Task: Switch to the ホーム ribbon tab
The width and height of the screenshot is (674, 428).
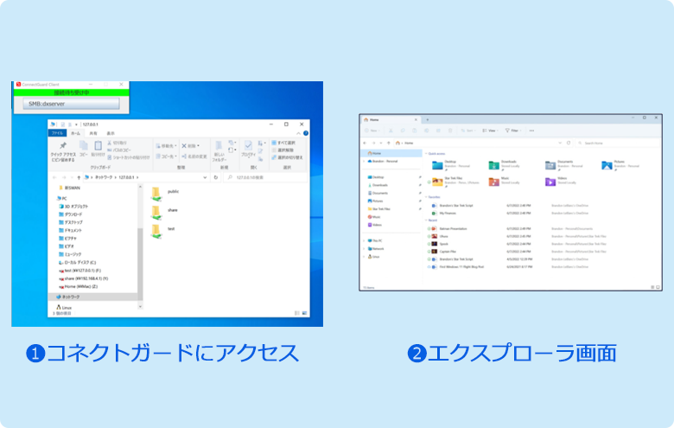Action: click(75, 133)
